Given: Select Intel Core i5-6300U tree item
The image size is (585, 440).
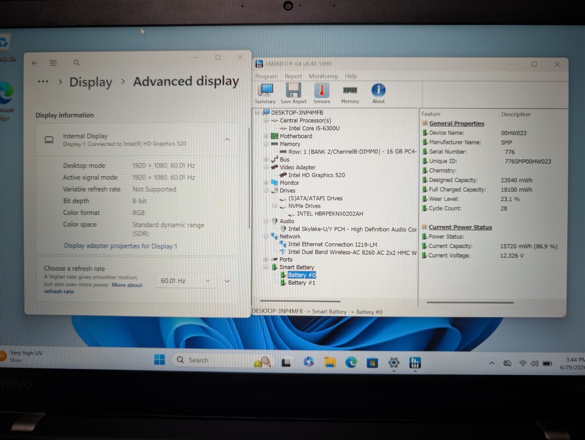Looking at the screenshot, I should [x=314, y=128].
